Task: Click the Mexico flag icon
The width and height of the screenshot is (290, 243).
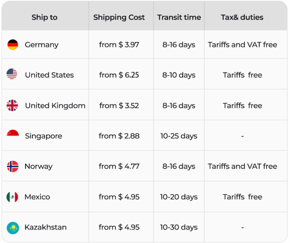Action: [12, 197]
